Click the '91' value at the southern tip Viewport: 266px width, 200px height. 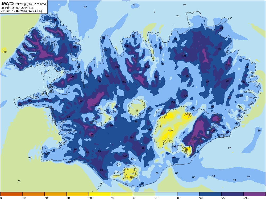126,184
